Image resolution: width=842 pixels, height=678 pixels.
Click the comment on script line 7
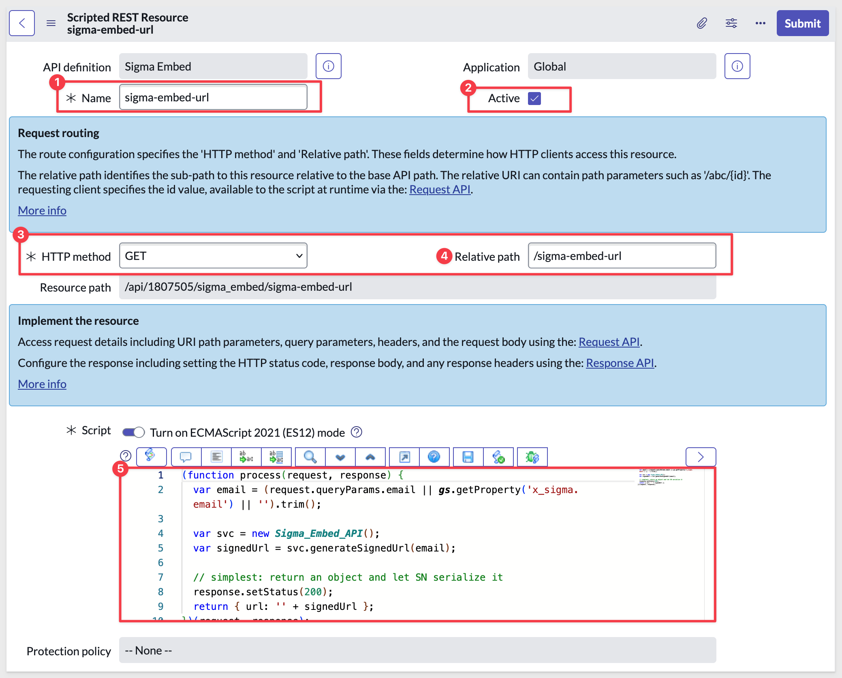pyautogui.click(x=348, y=577)
